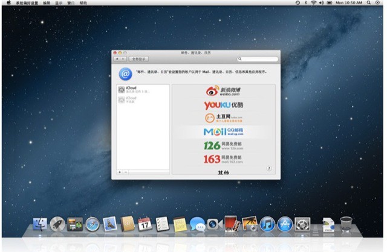Choose the QQ邮箱 mail account type
The height and width of the screenshot is (252, 387).
point(223,131)
